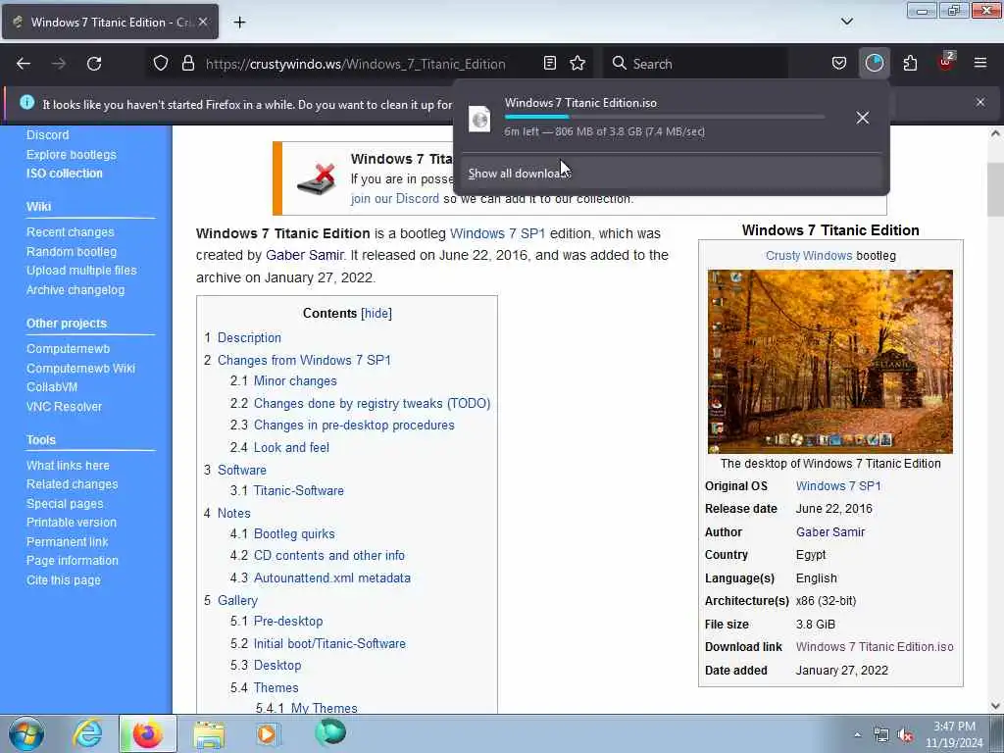Screen dimensions: 1004x753
Task: Select the Windows 7 Titanic Edition tab
Action: click(110, 22)
